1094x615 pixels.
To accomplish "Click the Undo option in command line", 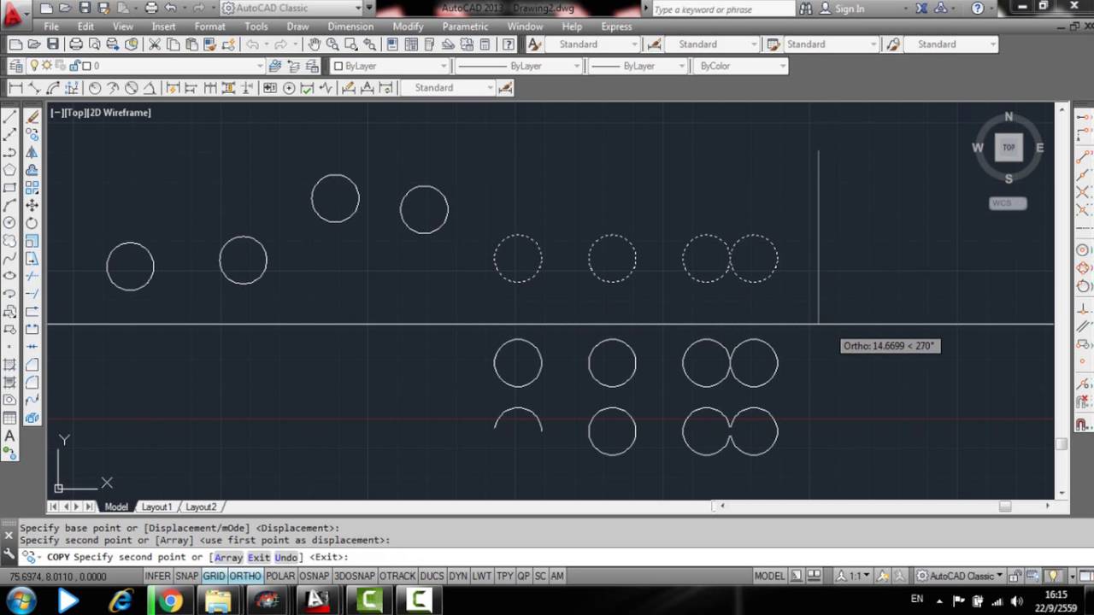I will click(286, 558).
